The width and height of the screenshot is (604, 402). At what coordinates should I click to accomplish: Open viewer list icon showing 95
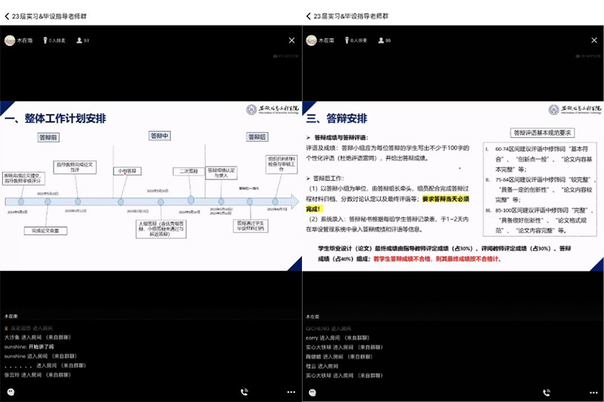point(381,41)
